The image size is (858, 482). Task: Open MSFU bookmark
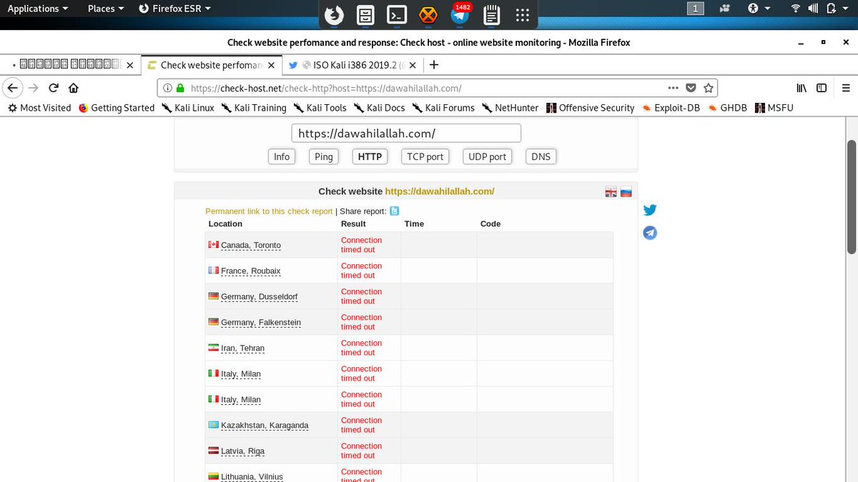[773, 108]
